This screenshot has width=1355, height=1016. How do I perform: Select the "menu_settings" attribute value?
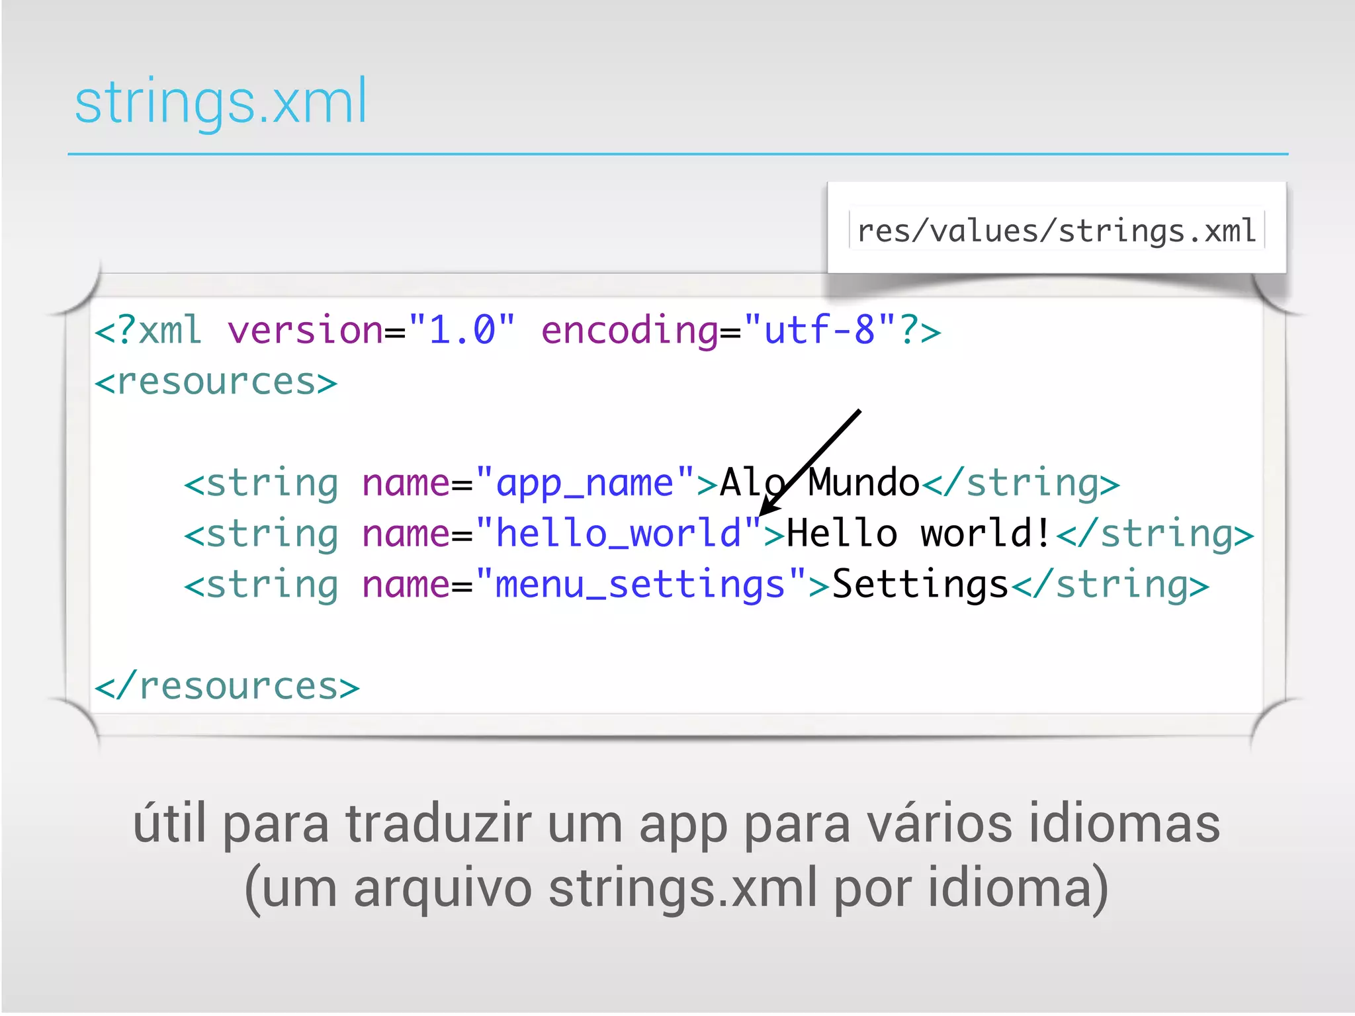tap(640, 585)
